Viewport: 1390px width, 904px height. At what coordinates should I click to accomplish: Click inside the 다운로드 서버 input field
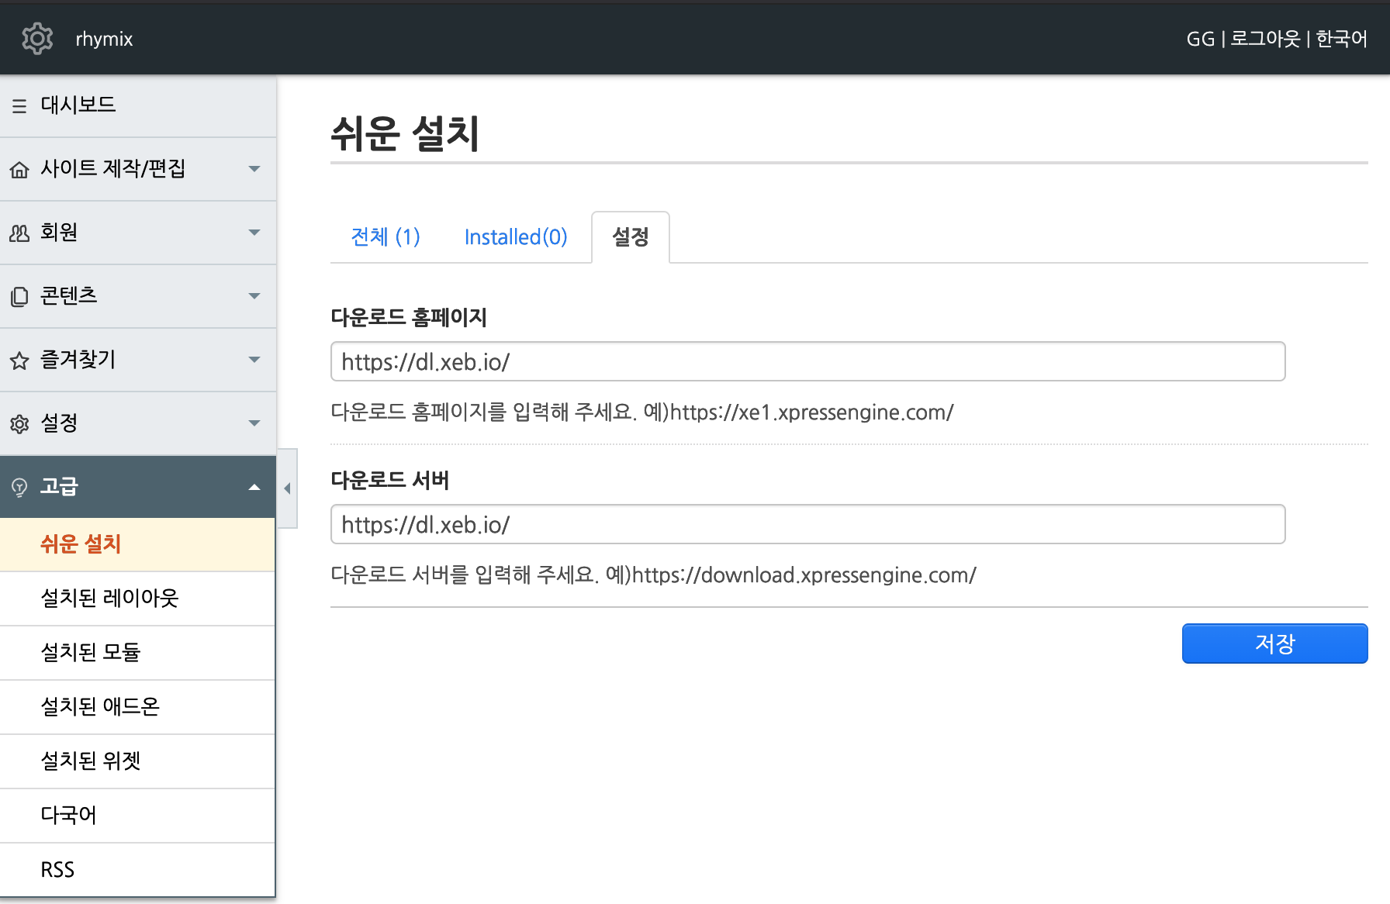(x=807, y=524)
